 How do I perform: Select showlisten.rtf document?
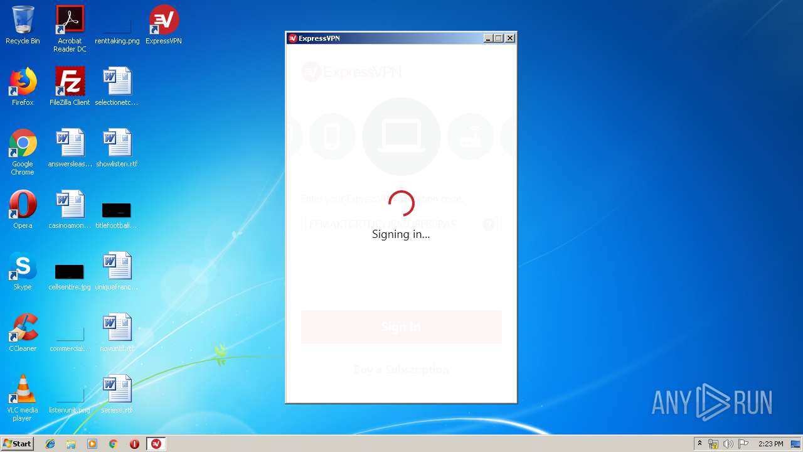tap(117, 148)
